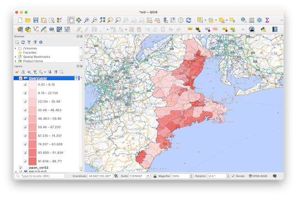Save the project with the floppy disk icon

click(x=36, y=20)
